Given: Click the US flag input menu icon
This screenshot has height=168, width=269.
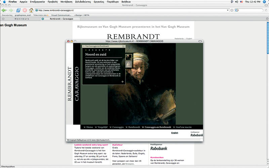Looking at the screenshot, I should [x=241, y=2].
